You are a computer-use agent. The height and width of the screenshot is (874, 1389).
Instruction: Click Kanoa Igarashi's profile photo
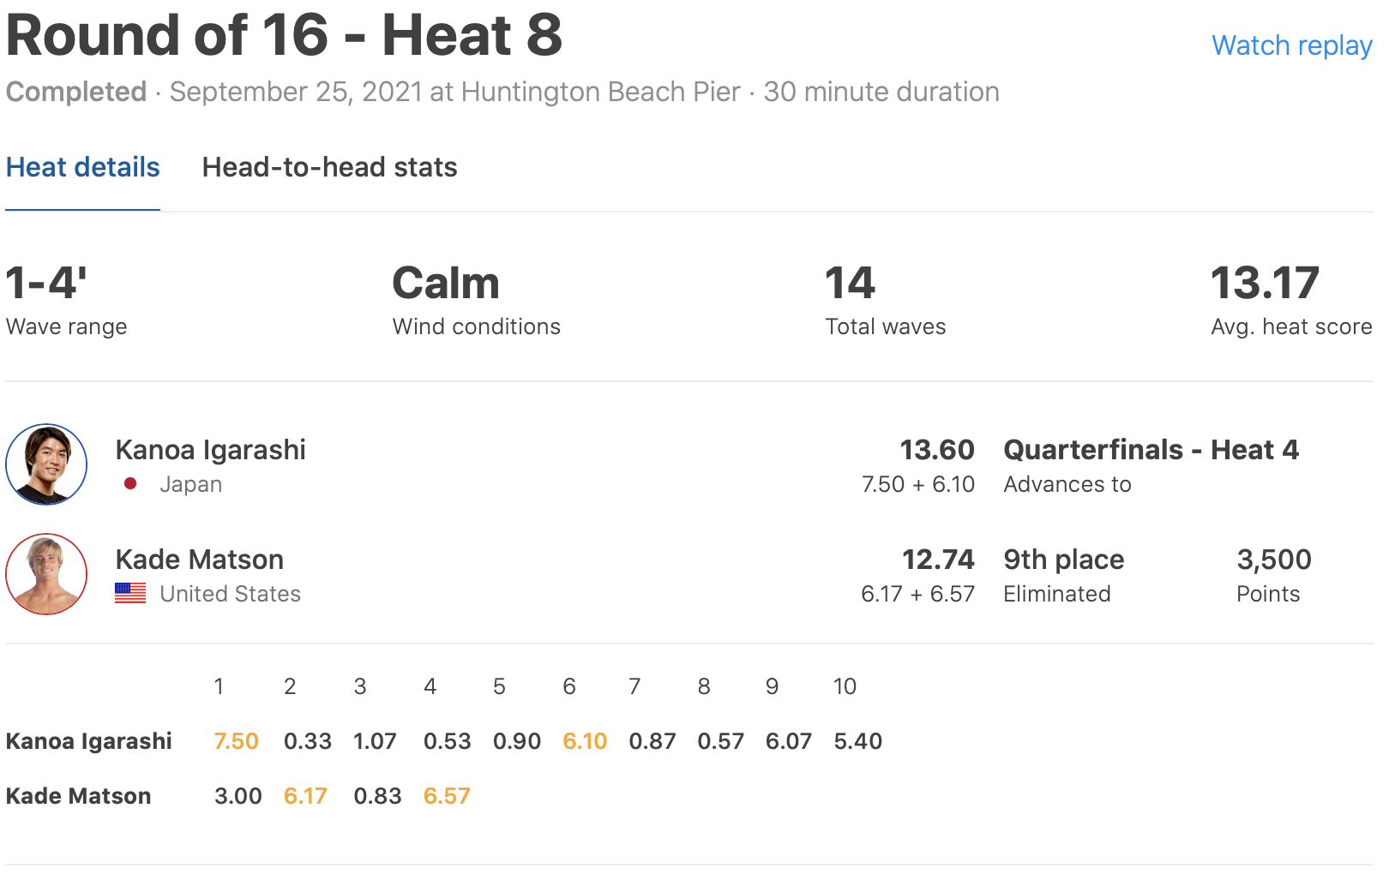click(46, 464)
